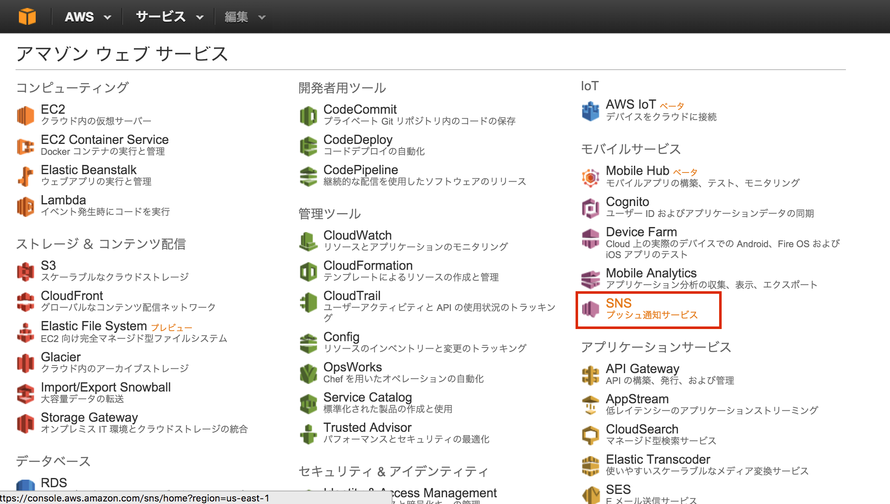Screen dimensions: 890x504
Task: Select the Trusted Advisor link
Action: [367, 428]
